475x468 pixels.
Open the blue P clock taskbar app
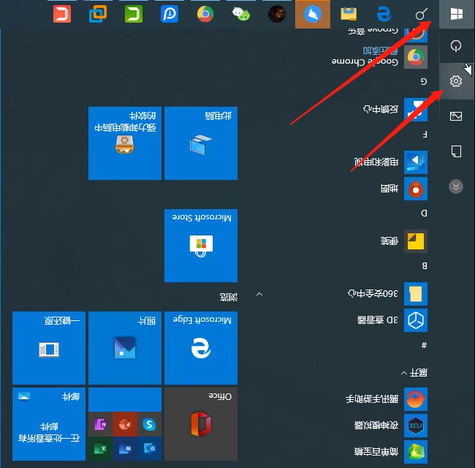170,14
